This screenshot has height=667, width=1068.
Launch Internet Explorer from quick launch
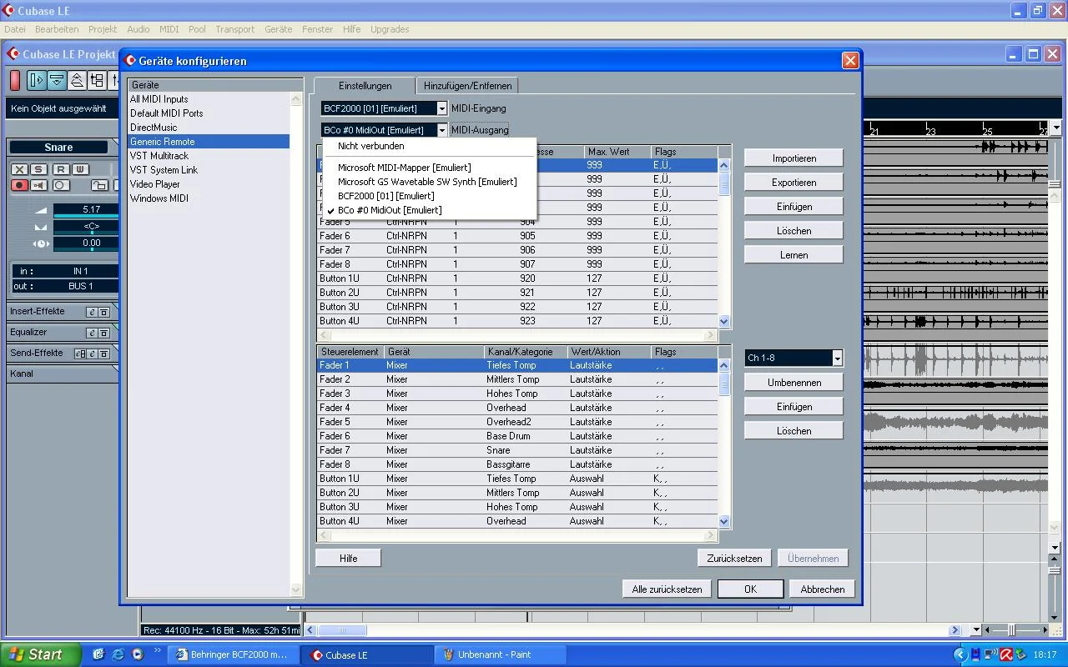(118, 654)
